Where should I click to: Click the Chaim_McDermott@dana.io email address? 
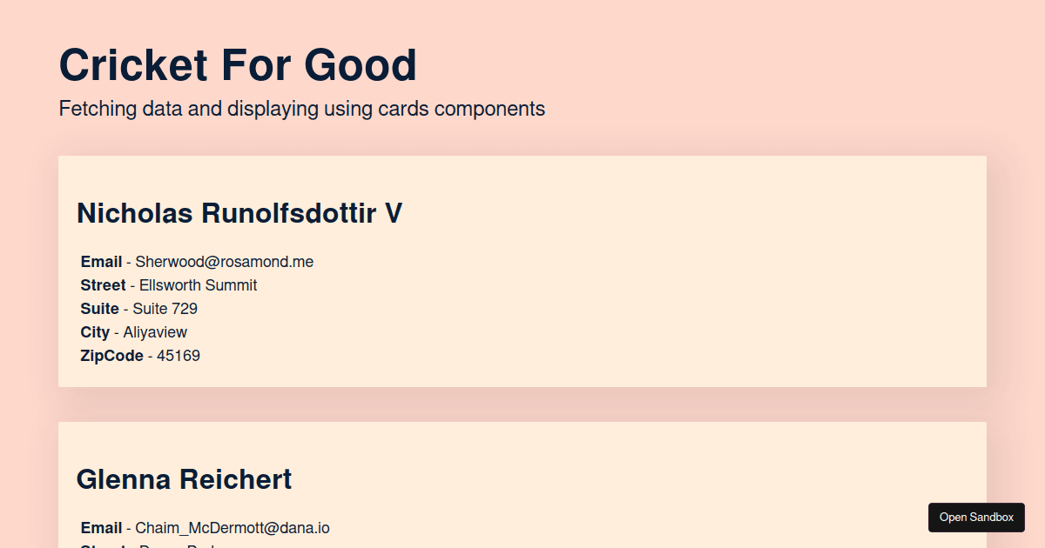(233, 528)
